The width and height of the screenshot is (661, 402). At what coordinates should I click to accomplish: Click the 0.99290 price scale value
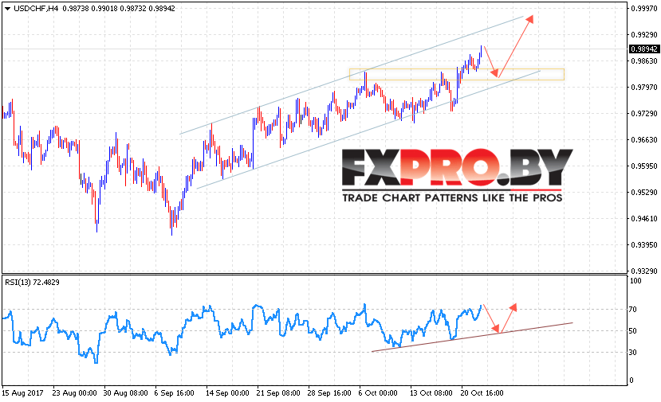[644, 34]
